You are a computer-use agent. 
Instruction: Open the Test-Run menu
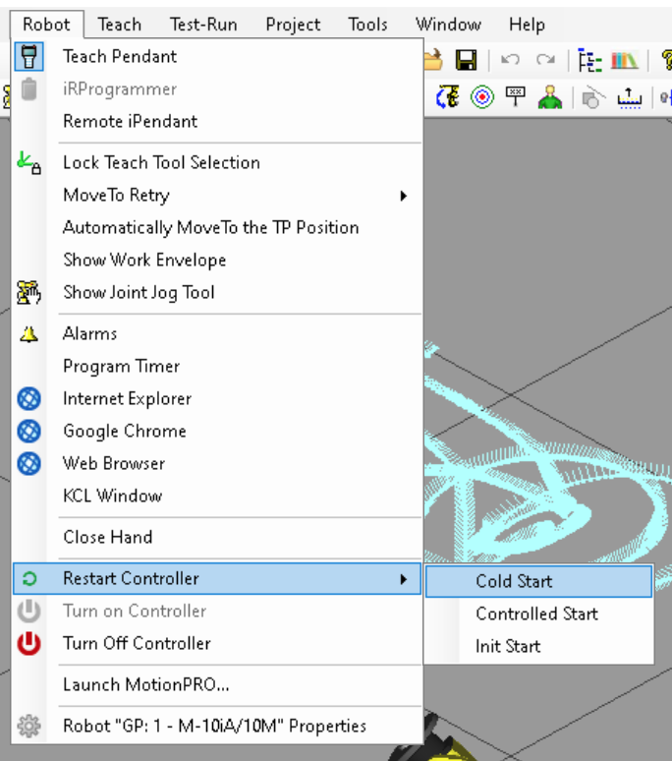pos(203,25)
